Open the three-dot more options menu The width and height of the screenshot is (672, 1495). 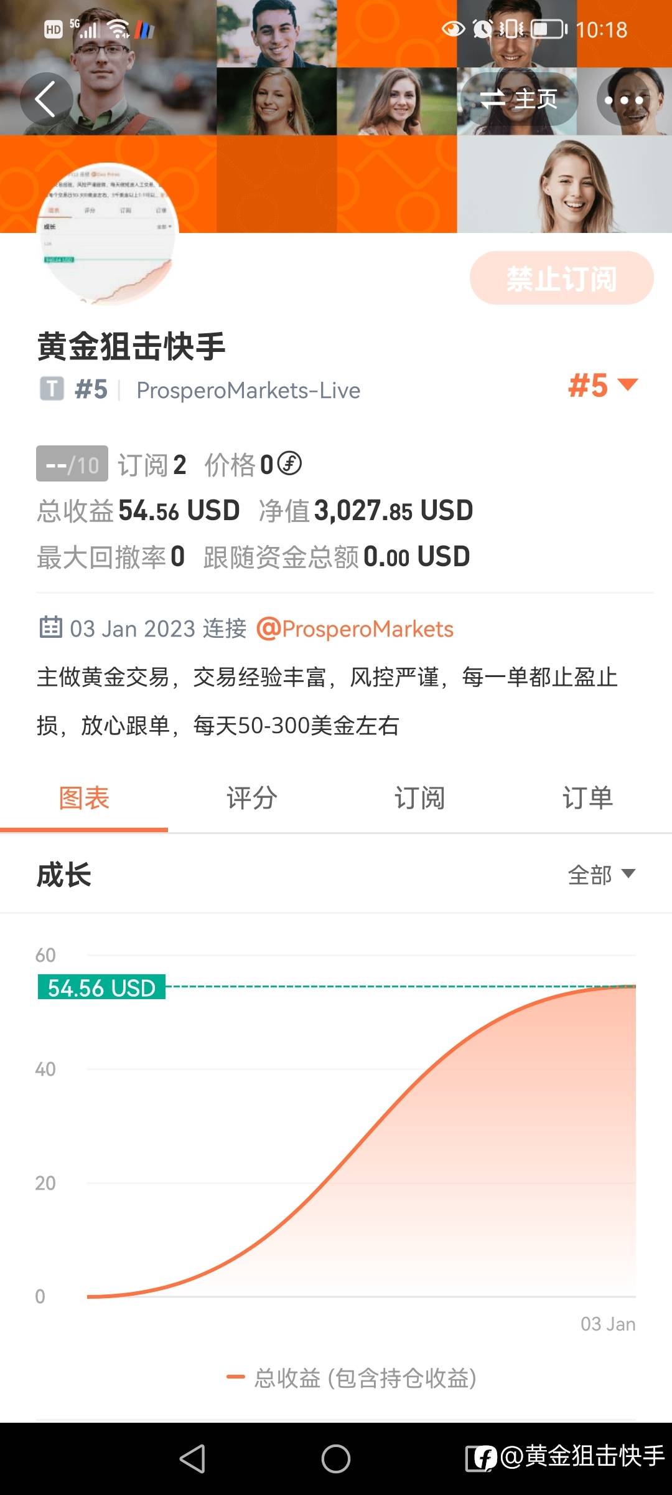[x=623, y=100]
